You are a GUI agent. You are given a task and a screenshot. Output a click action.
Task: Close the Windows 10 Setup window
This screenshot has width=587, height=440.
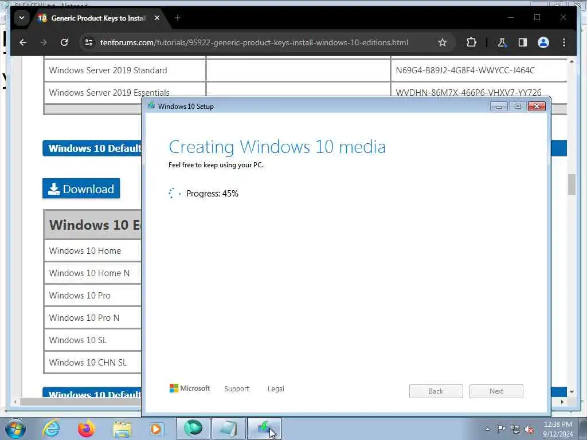537,107
